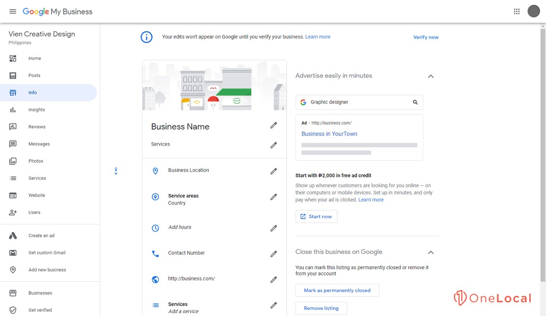Open the Google apps grid
This screenshot has width=546, height=316.
(517, 12)
